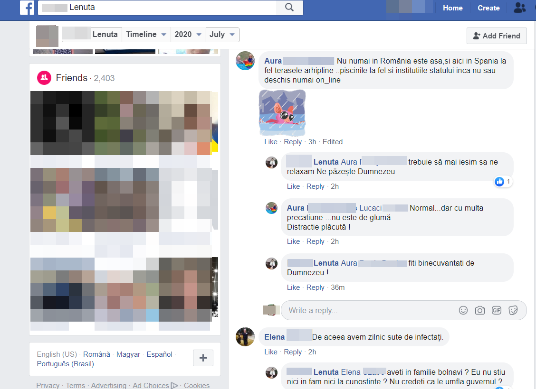Reply to Aura's comment edited 3h ago

point(293,142)
